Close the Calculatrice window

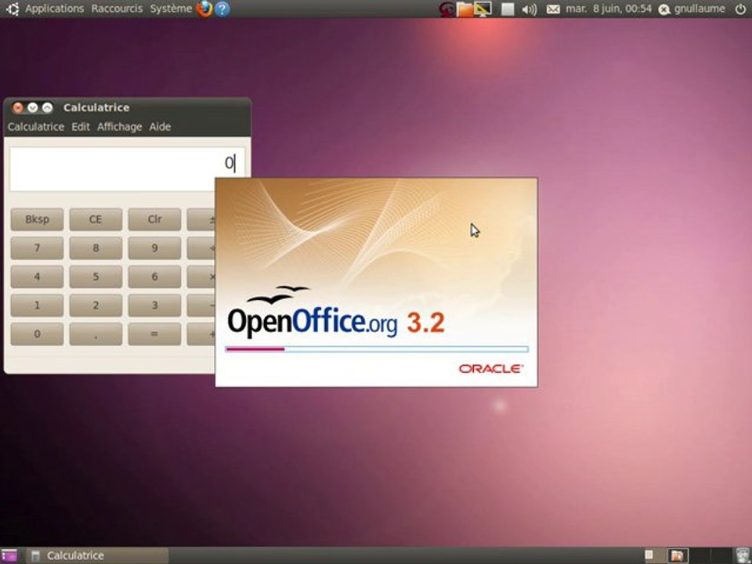click(18, 107)
